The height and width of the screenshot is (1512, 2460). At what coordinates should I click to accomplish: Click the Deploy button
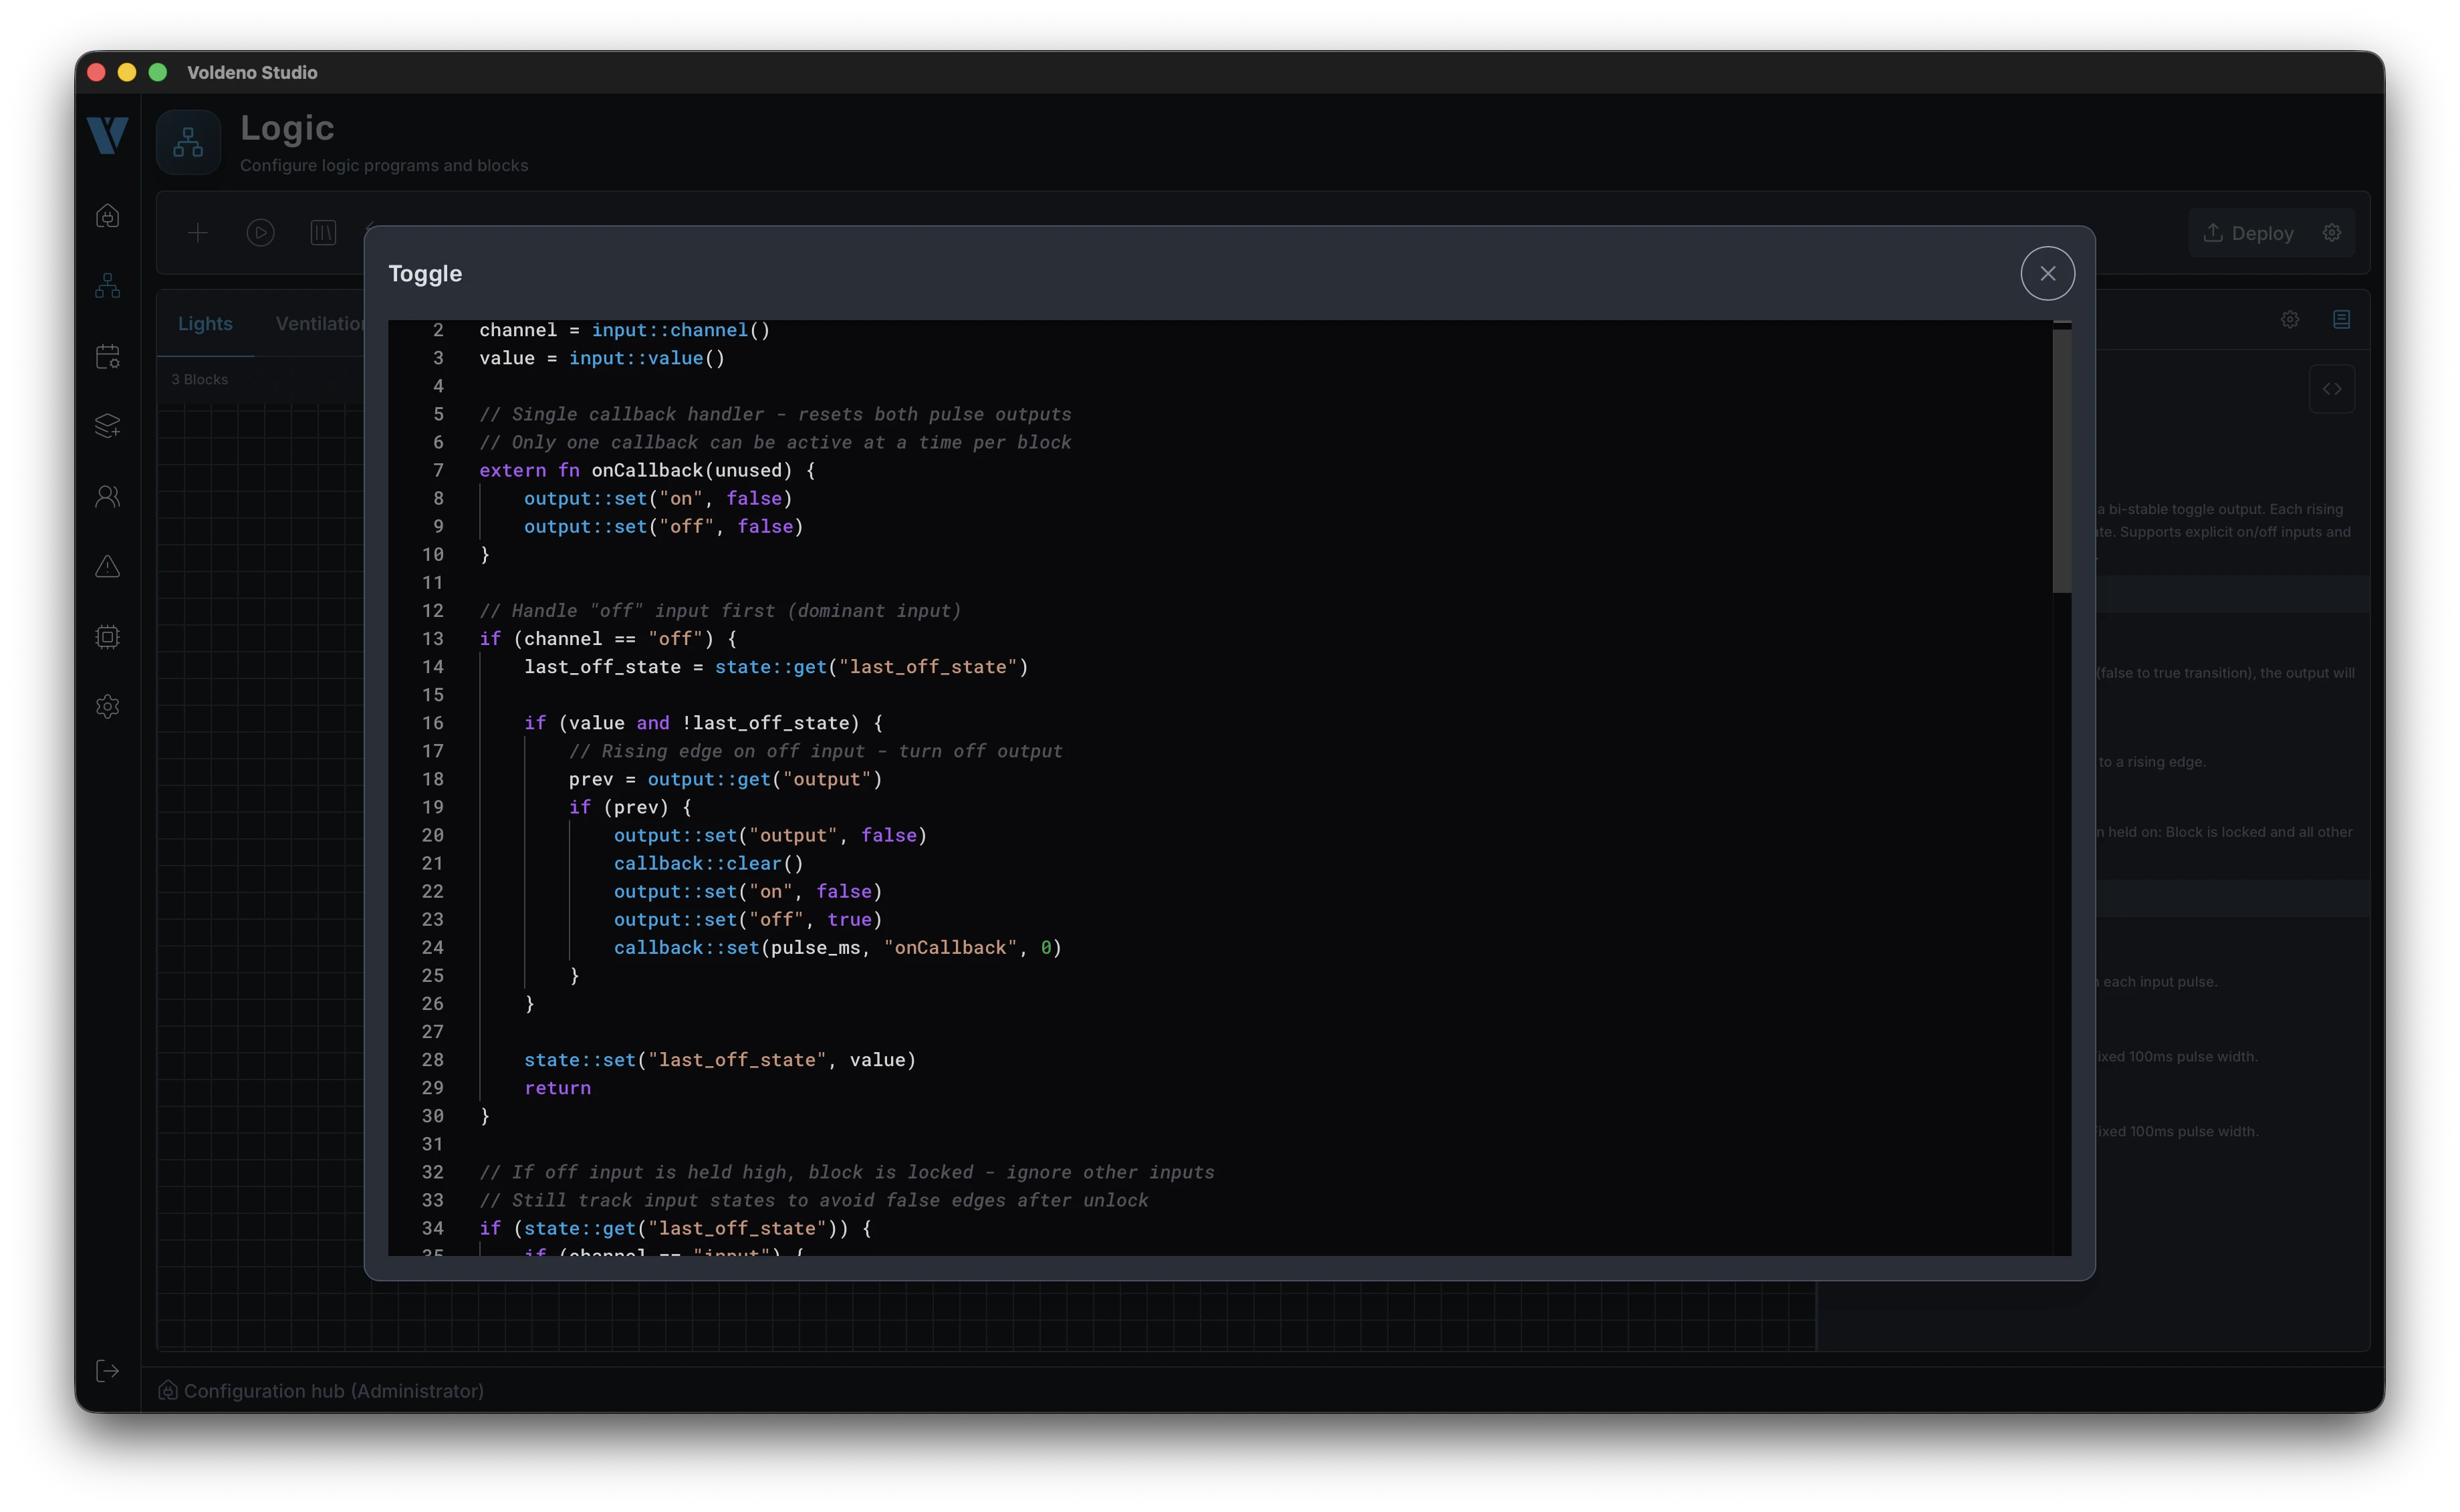tap(2249, 233)
